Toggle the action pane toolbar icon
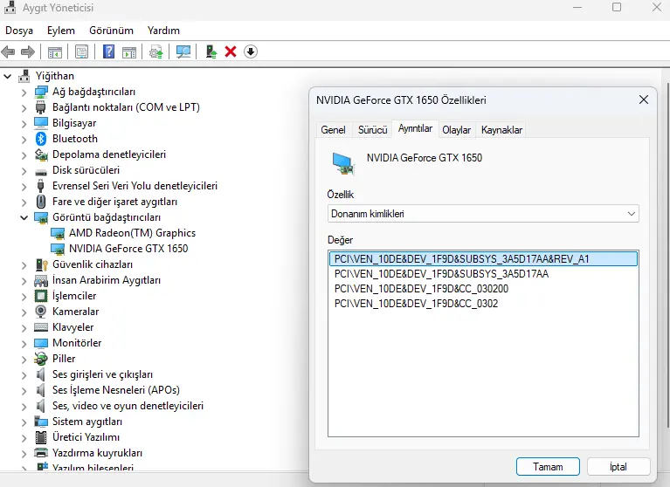Image resolution: width=670 pixels, height=487 pixels. tap(129, 52)
